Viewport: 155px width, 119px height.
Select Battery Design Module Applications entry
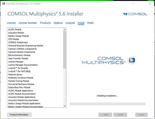(x=24, y=103)
